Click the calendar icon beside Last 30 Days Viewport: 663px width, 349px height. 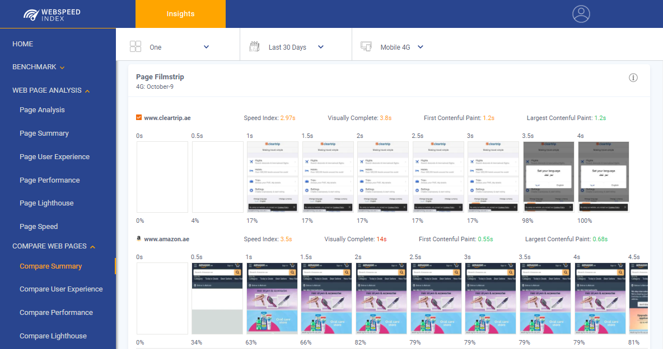(x=255, y=47)
